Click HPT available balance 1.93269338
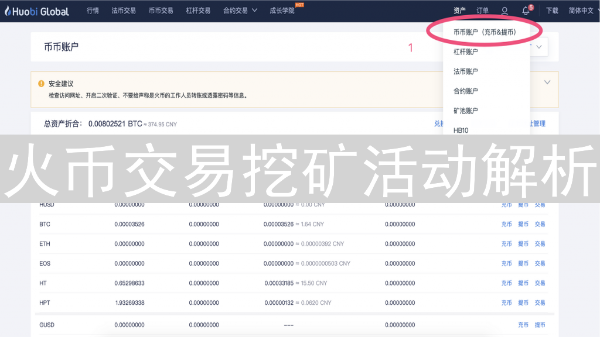This screenshot has width=600, height=337. tap(129, 303)
